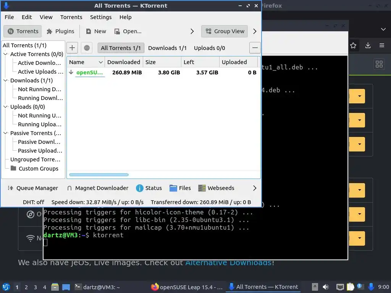Switch to the openSUSE Leap Firefox taskbar entry
Image resolution: width=391 pixels, height=293 pixels.
(187, 287)
